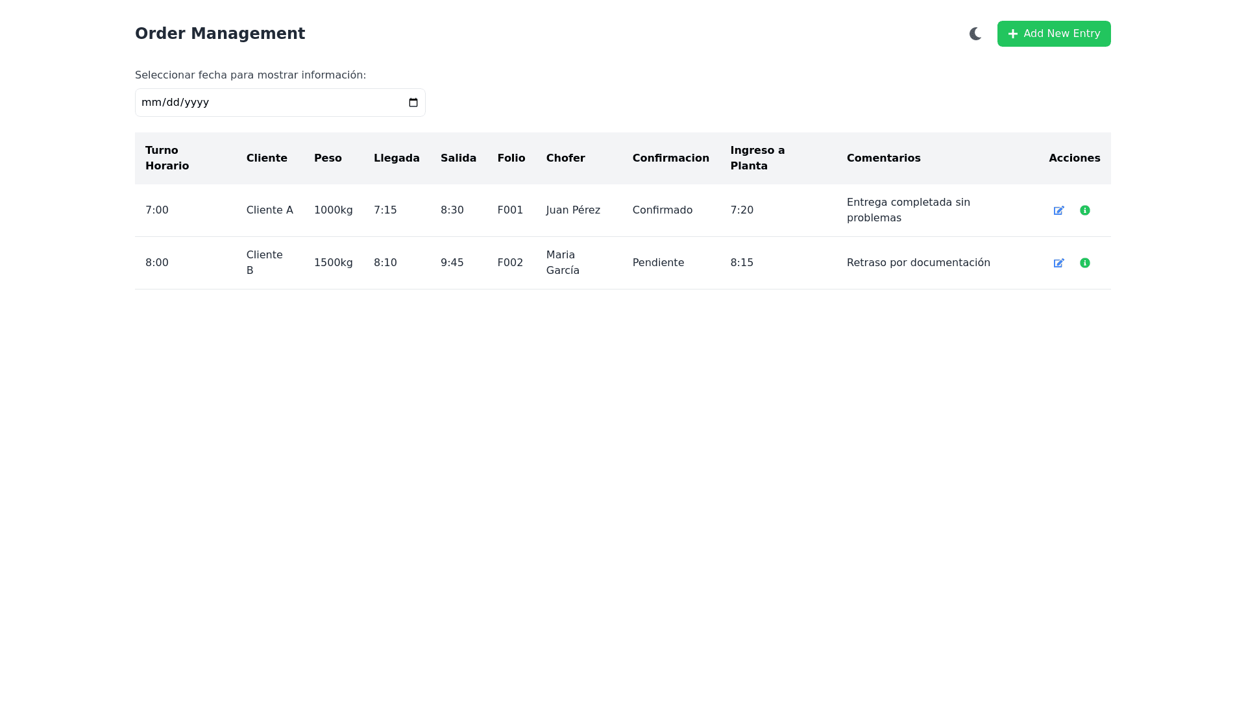Click the Juan Pérez chofer cell
Viewport: 1246px width, 701px height.
573,210
